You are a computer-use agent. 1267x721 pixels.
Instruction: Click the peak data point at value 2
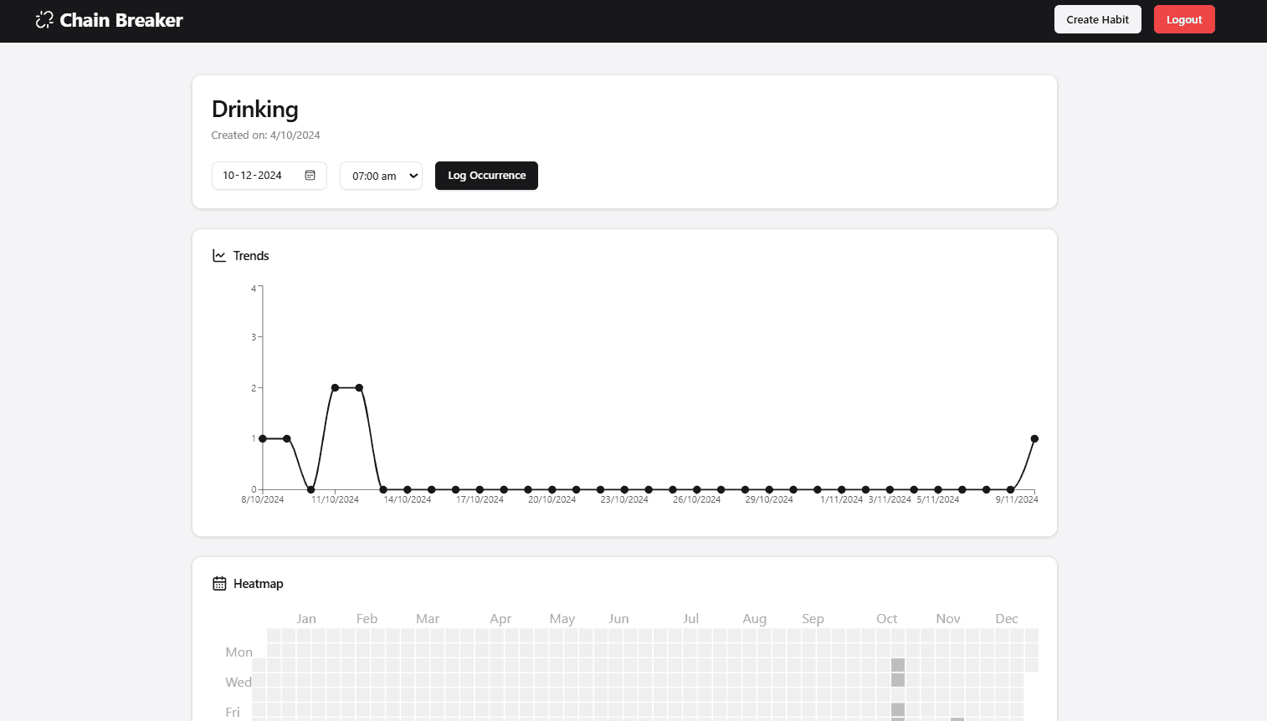[335, 387]
